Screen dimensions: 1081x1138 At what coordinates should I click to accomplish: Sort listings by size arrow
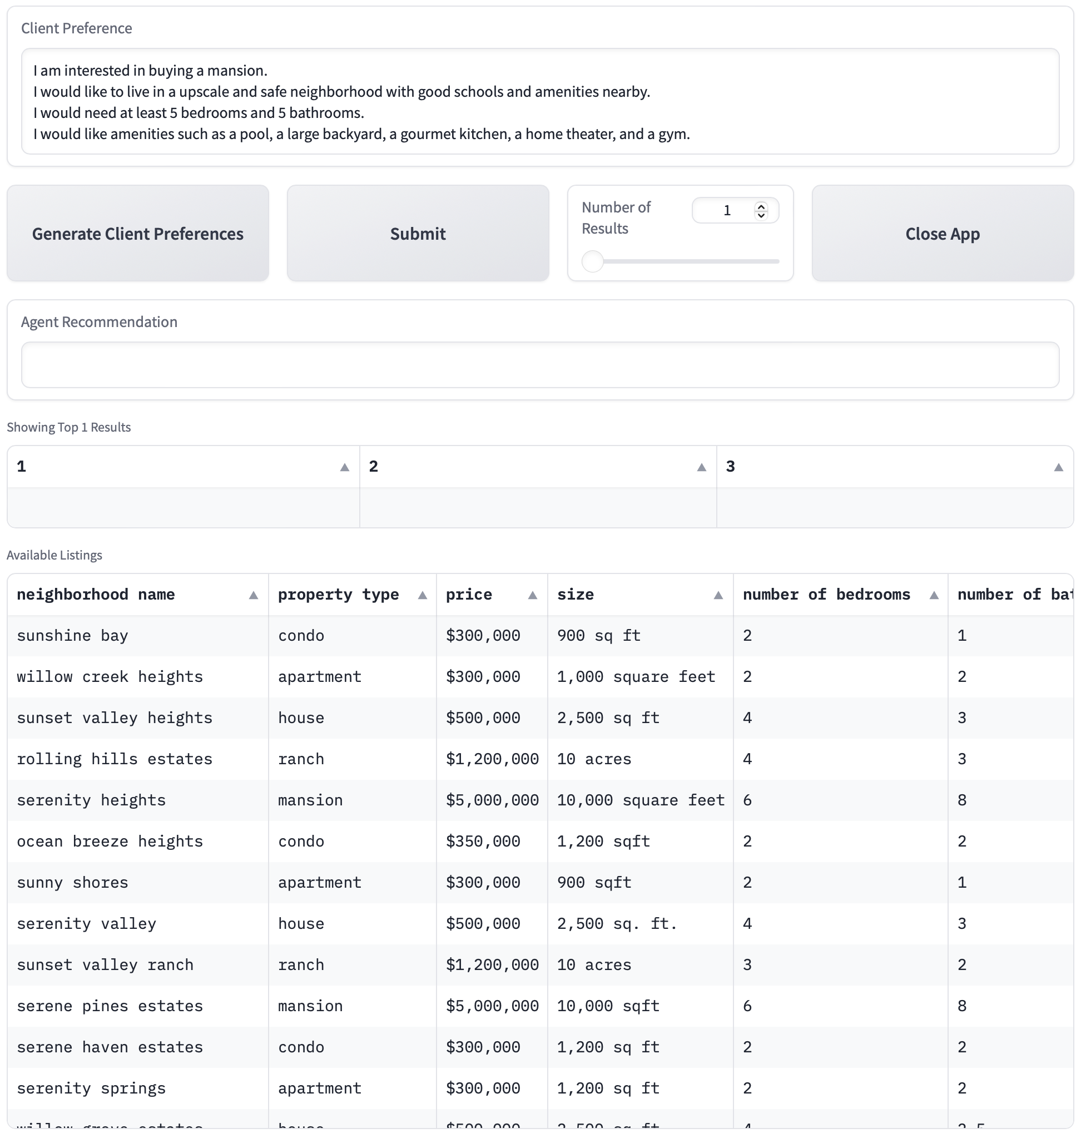718,595
